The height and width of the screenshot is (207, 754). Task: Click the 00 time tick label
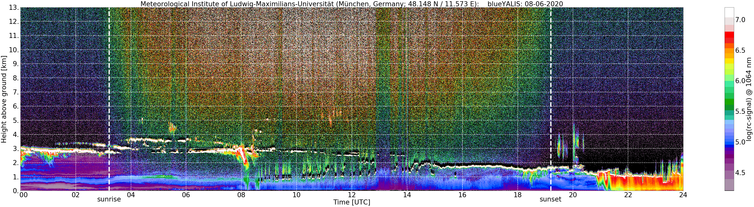pos(23,195)
